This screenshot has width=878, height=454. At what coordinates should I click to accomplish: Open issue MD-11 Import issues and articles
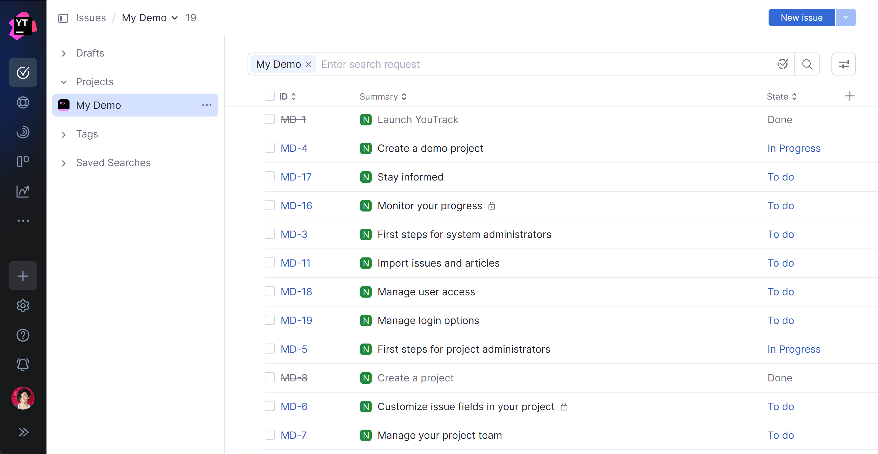point(438,263)
